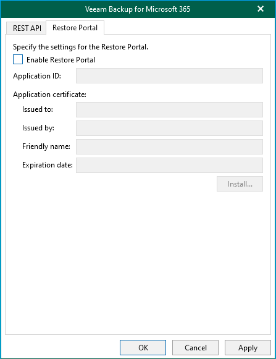
Task: Click the Issued to field
Action: point(169,109)
